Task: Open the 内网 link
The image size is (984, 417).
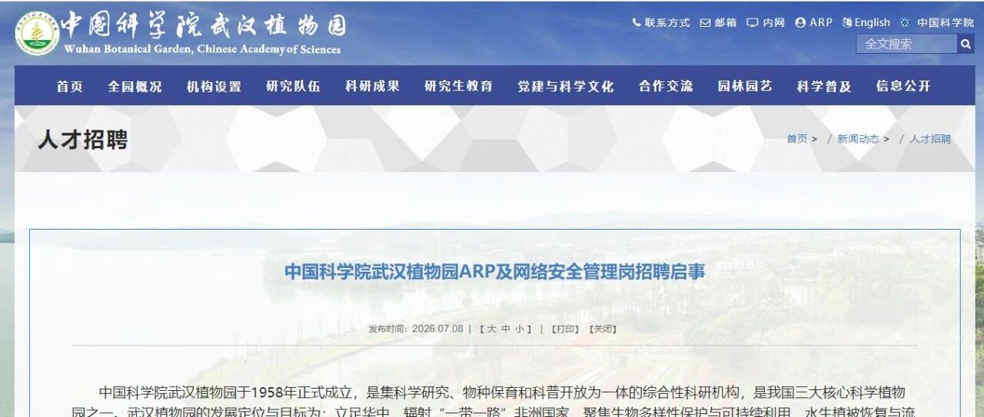Action: coord(773,23)
